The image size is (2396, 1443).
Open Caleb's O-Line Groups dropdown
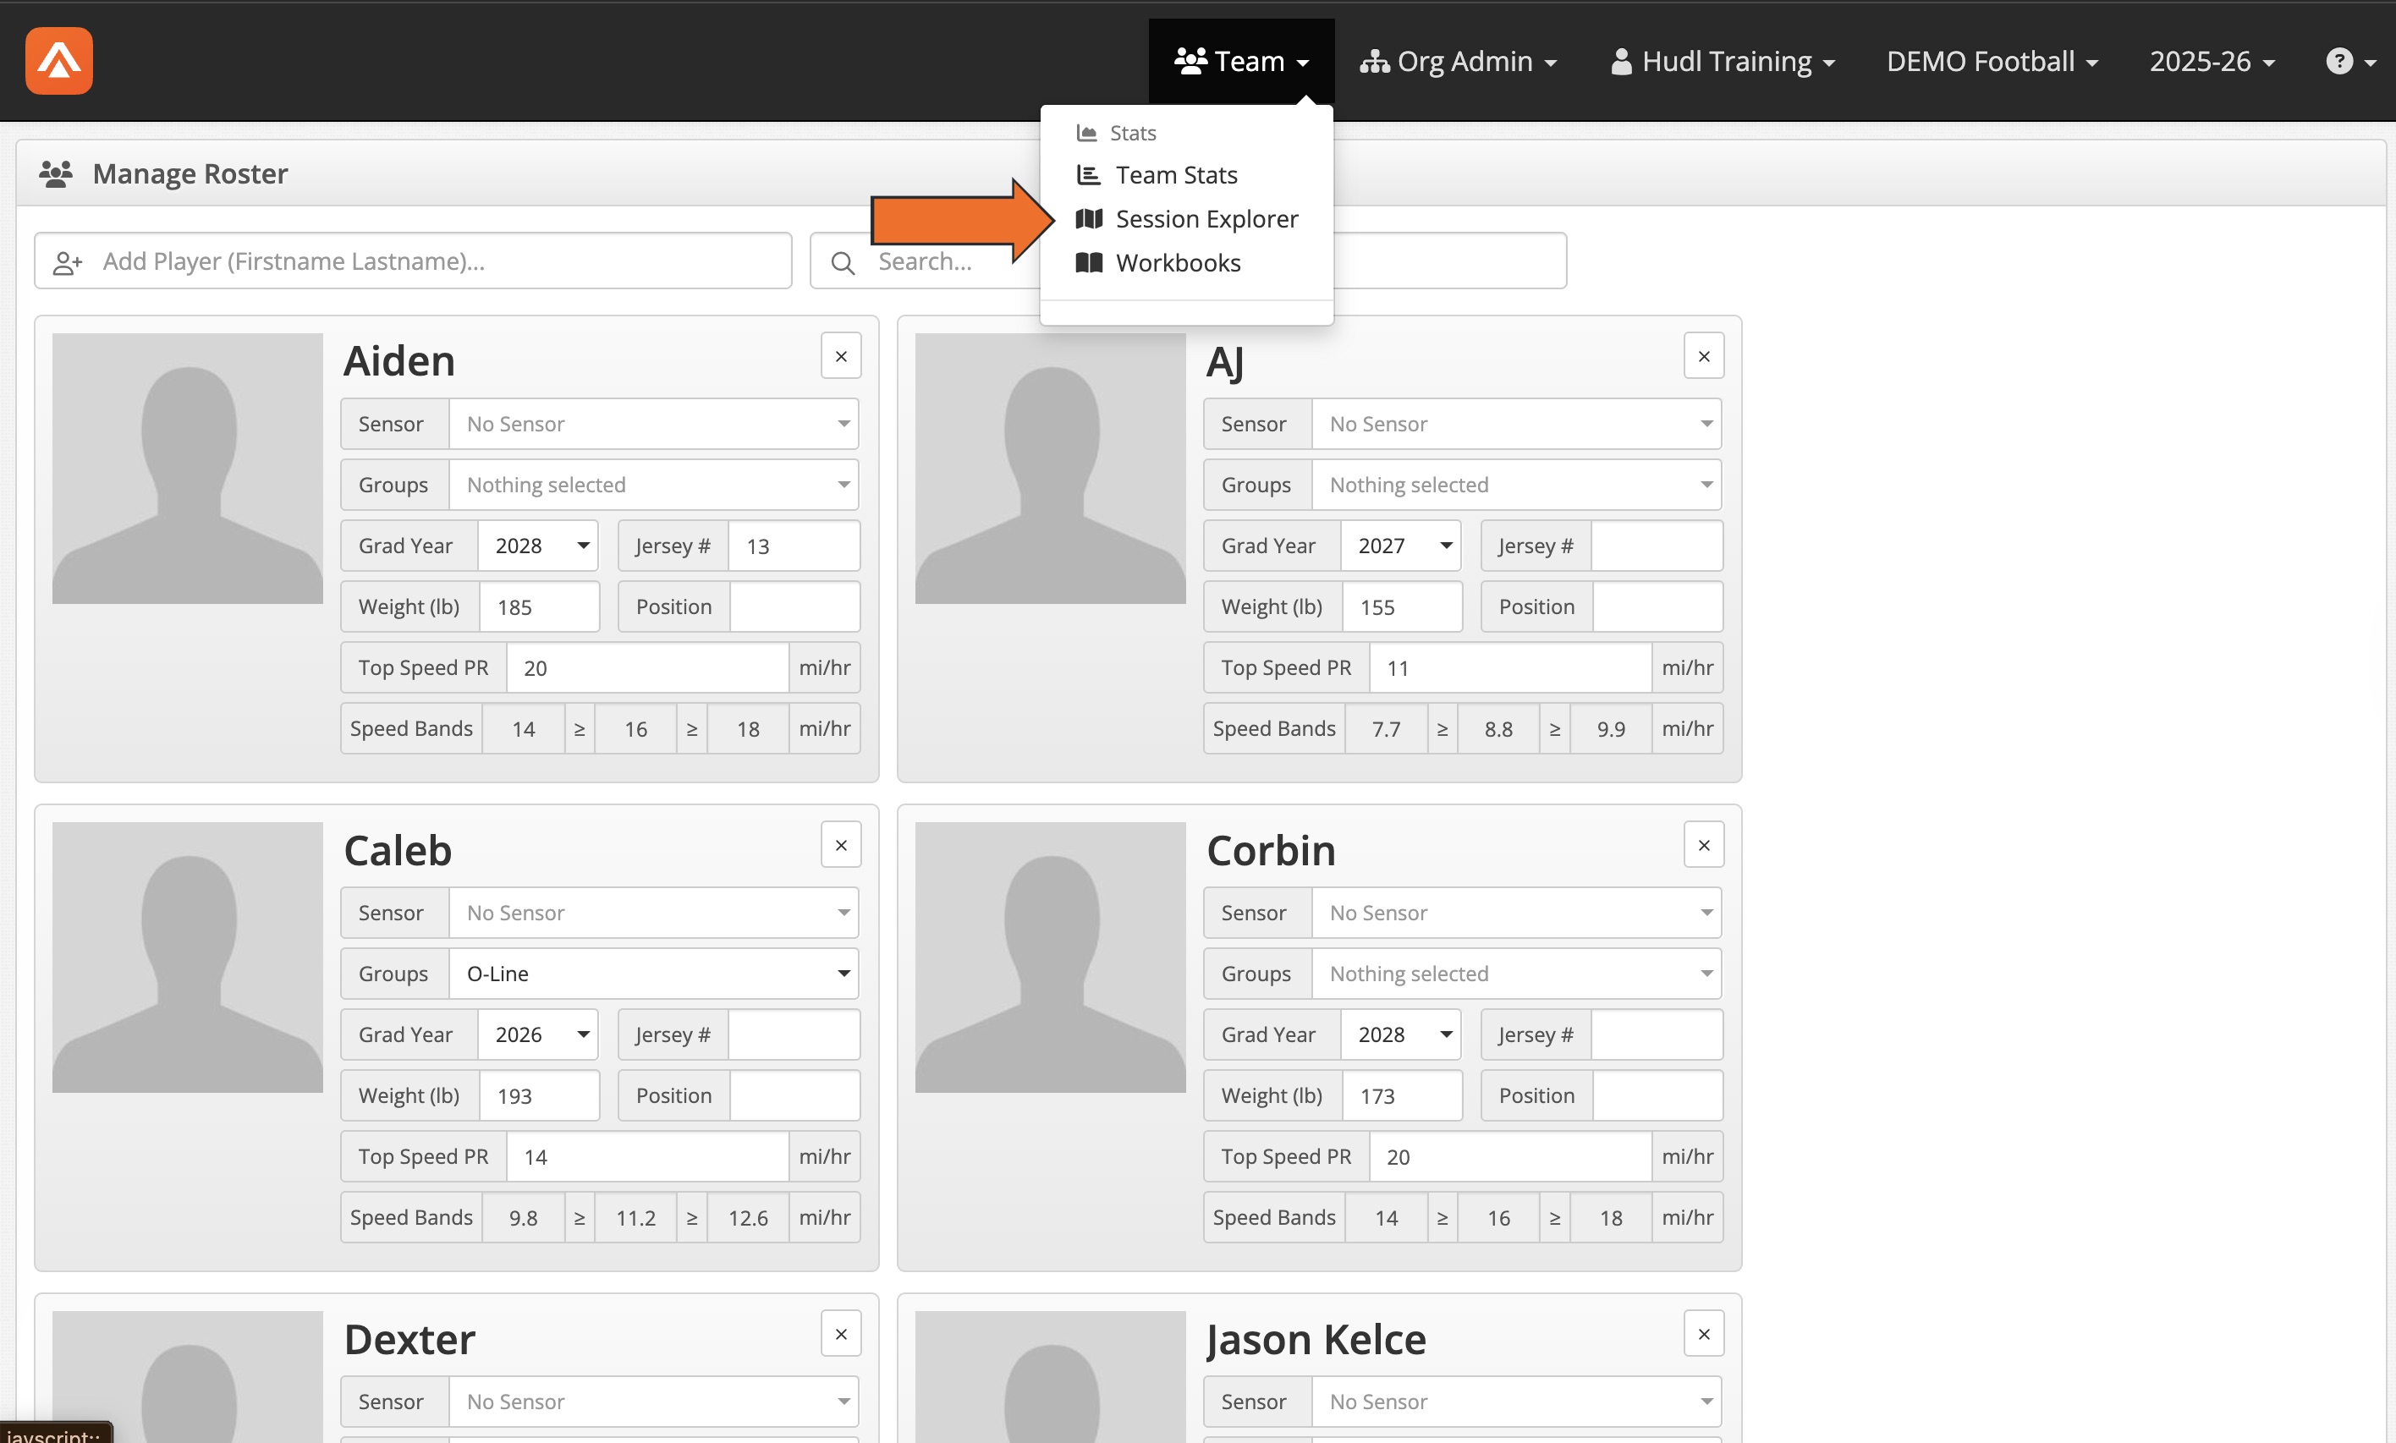click(653, 974)
